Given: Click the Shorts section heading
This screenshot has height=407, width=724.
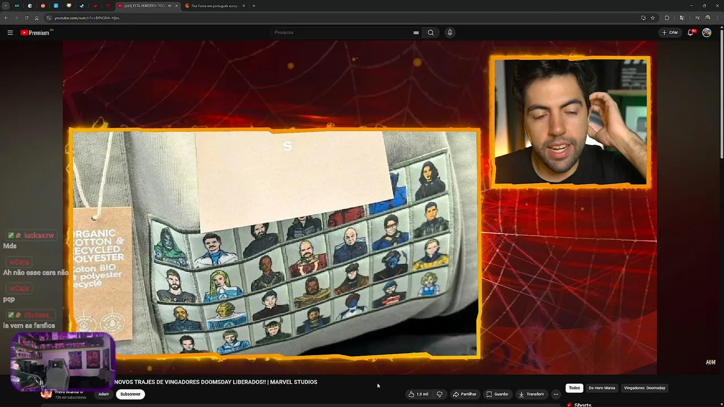Looking at the screenshot, I should [x=583, y=405].
